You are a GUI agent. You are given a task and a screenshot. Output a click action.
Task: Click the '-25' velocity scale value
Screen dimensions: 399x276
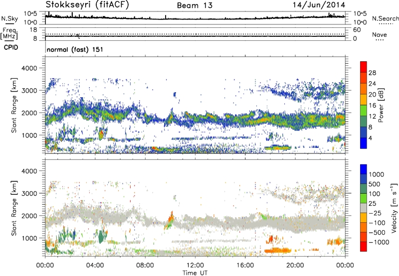click(376, 213)
